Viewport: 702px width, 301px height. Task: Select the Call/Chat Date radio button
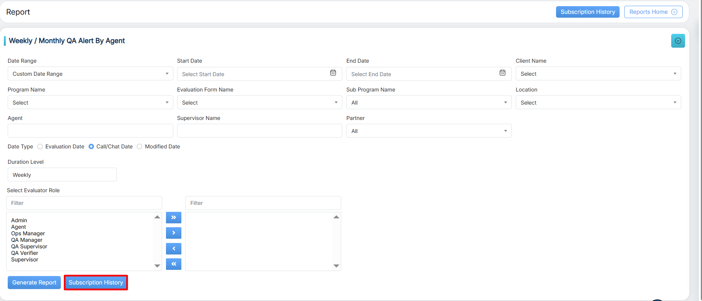tap(91, 146)
